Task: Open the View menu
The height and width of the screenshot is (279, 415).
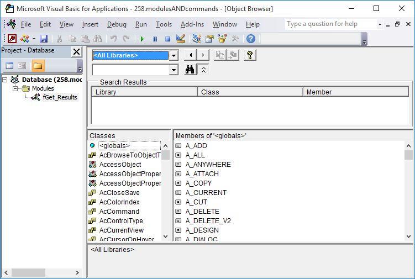Action: (66, 24)
